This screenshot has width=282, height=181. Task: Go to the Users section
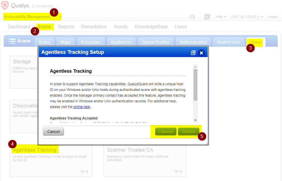coord(181,27)
